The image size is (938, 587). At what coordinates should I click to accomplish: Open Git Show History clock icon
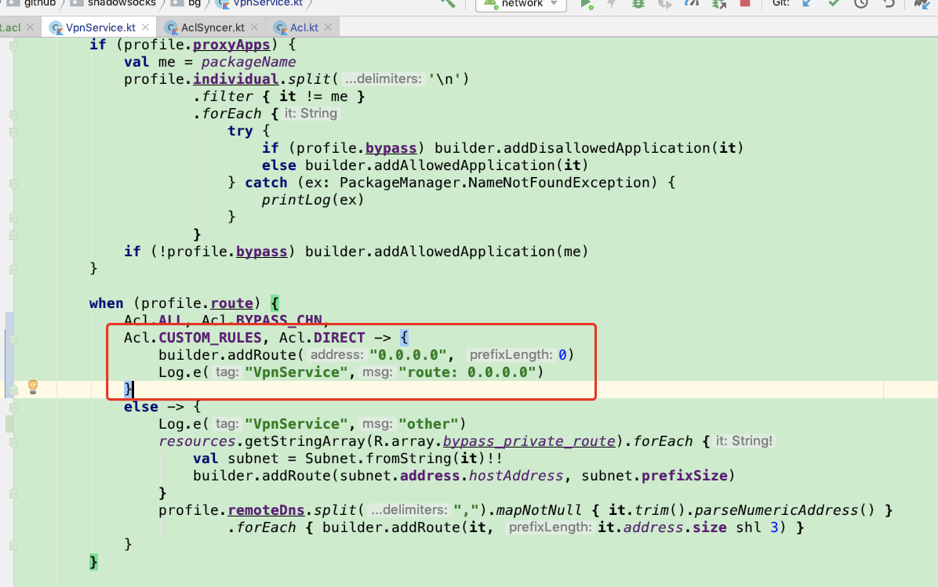(x=861, y=3)
